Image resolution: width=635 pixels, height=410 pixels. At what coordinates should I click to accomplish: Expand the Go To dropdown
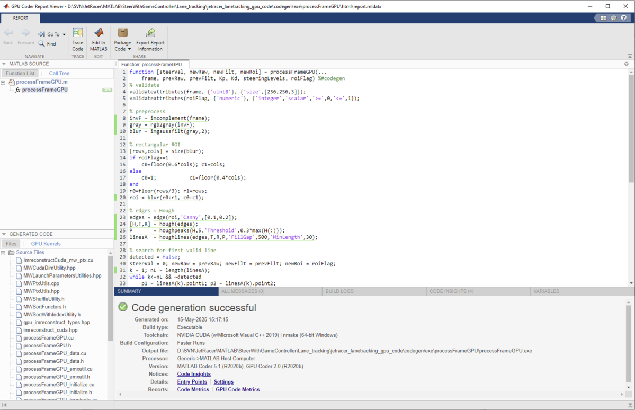click(64, 34)
